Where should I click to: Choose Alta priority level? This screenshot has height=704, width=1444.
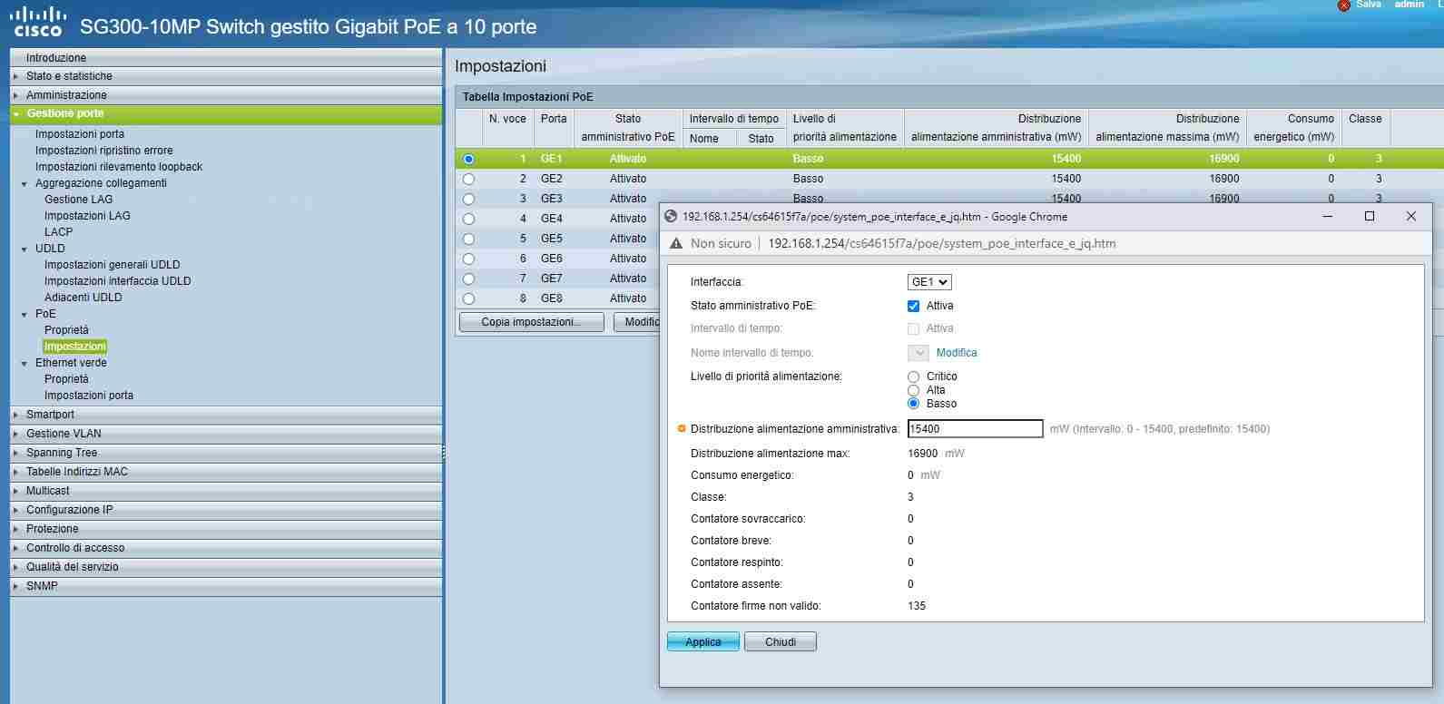click(x=914, y=390)
